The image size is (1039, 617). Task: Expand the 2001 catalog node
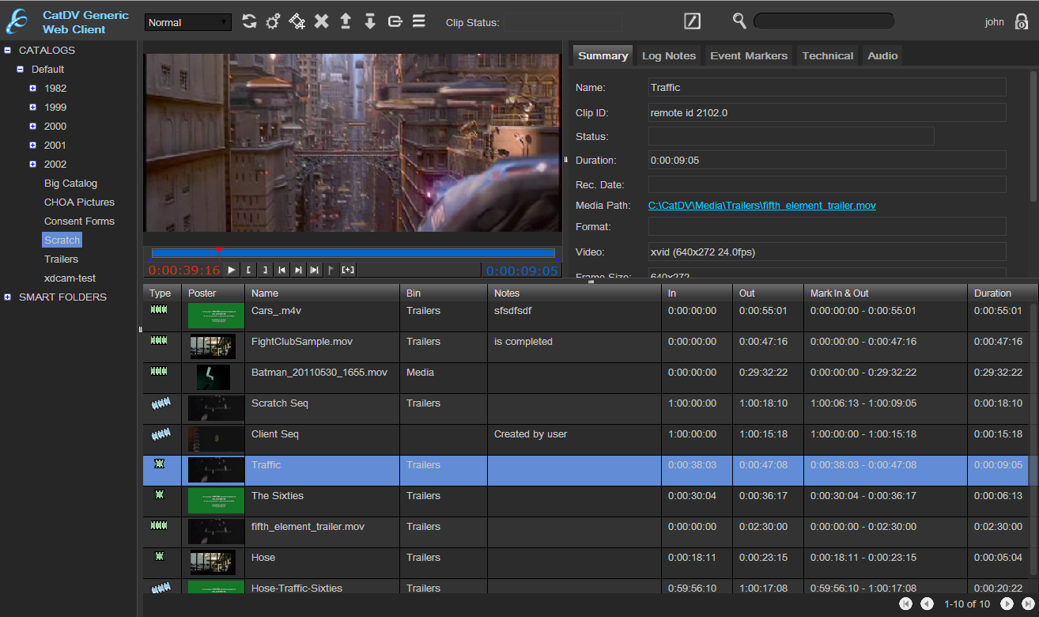[32, 145]
